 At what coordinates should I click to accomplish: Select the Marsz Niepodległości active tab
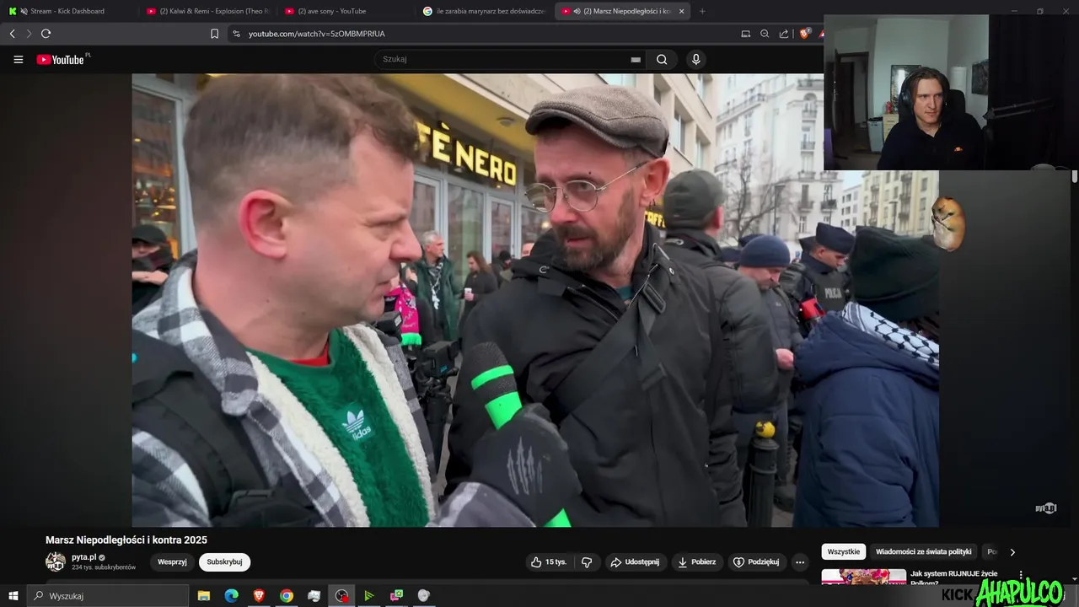(x=624, y=11)
